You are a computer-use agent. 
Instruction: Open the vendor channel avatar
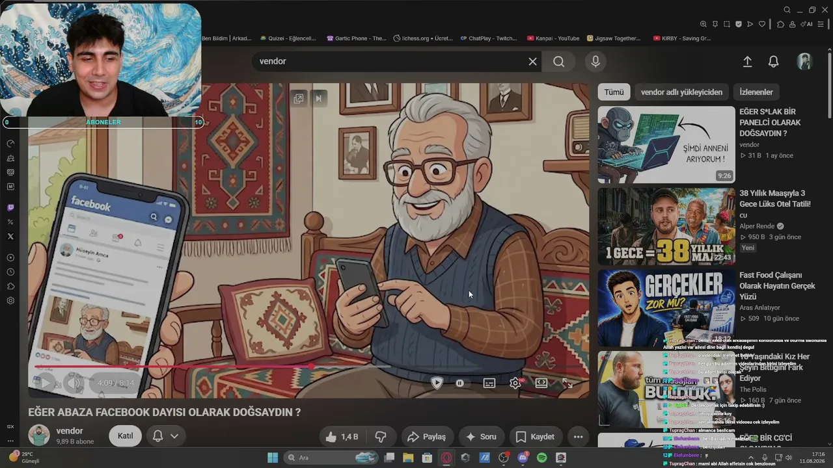[x=39, y=435]
